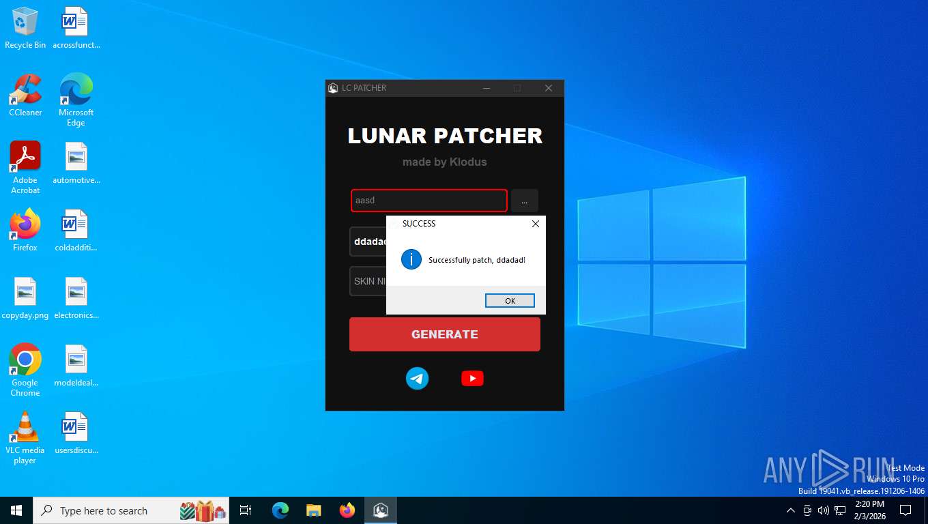This screenshot has width=928, height=524.
Task: Click the "made by Klodus" text
Action: [x=445, y=162]
